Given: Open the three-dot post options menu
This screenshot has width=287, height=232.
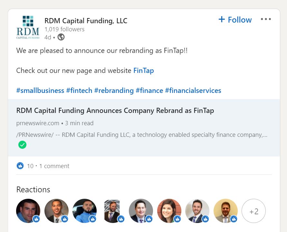Looking at the screenshot, I should coord(266,19).
